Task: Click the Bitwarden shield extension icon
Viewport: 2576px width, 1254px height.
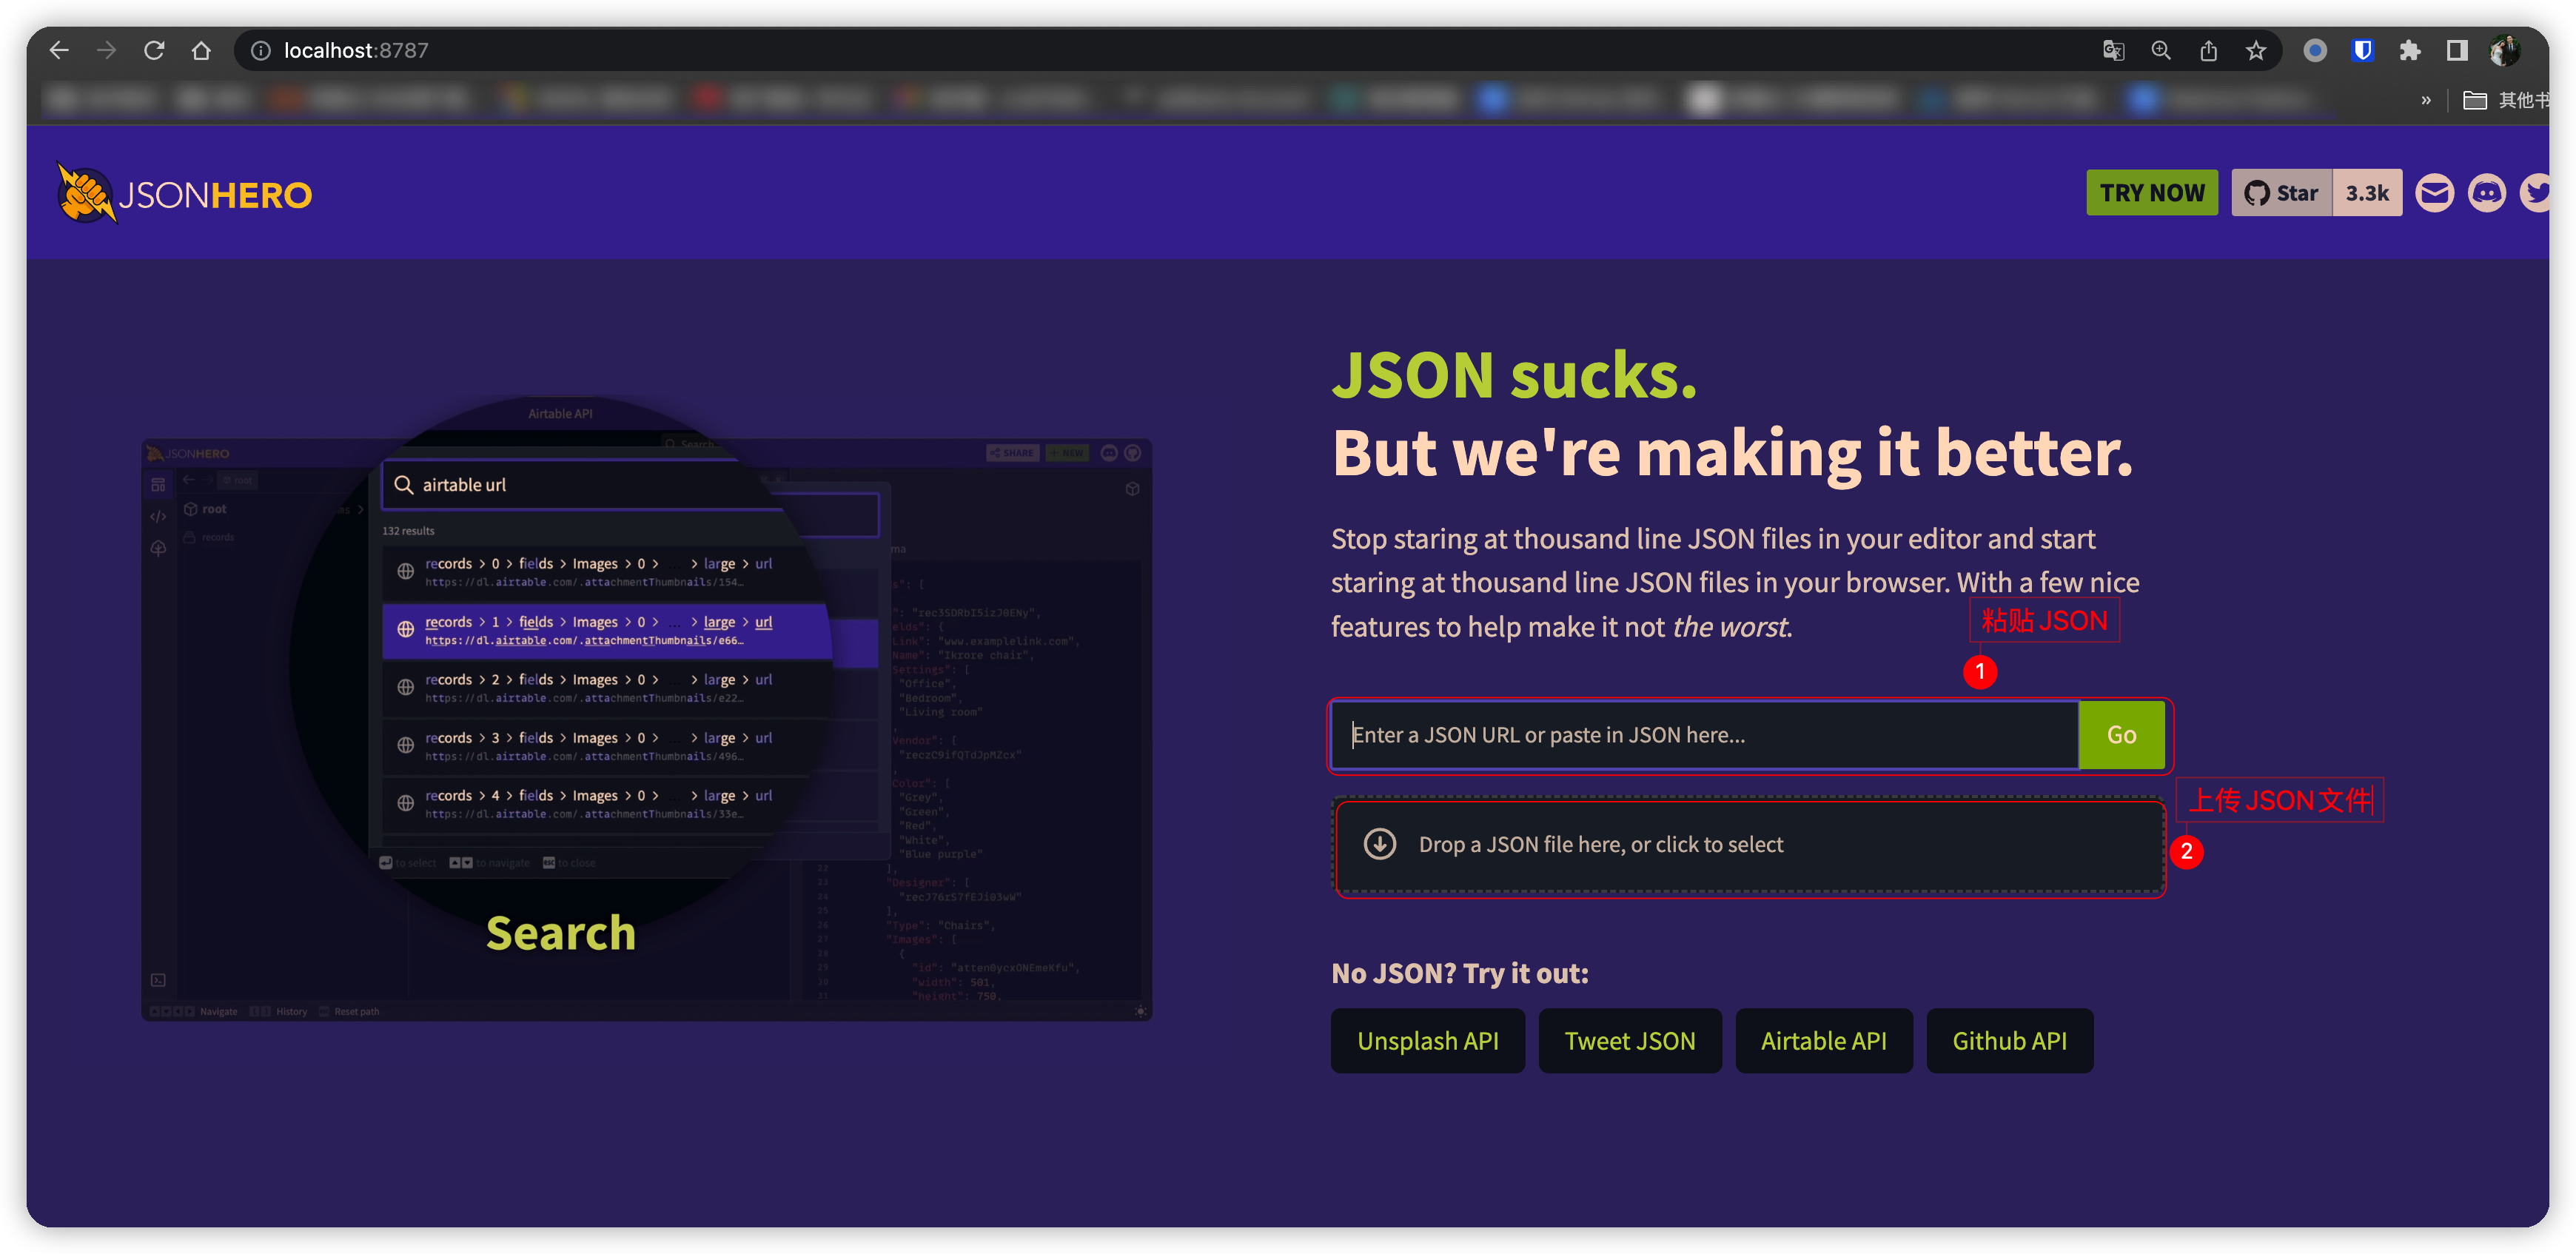Action: click(2362, 50)
